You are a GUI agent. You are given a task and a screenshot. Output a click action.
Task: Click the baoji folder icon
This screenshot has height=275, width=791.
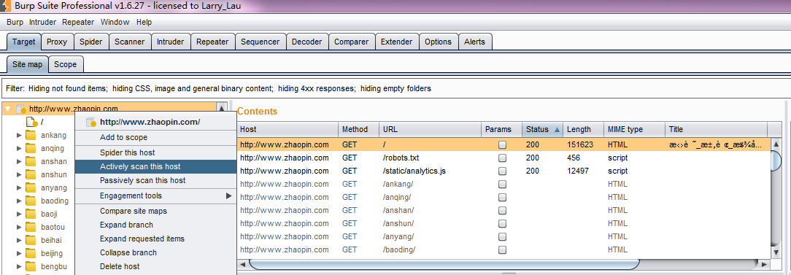click(x=31, y=214)
